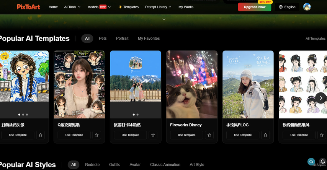Switch to My Favorites tab
Viewport: 327px width, 170px height.
(149, 39)
